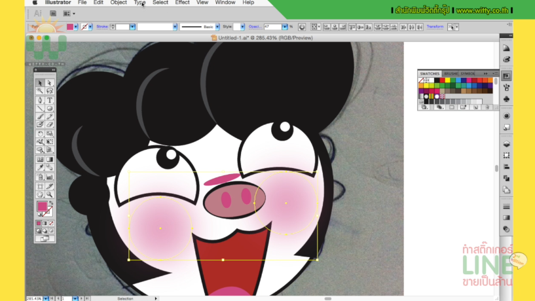
Task: Select the Type tool
Action: 50,100
